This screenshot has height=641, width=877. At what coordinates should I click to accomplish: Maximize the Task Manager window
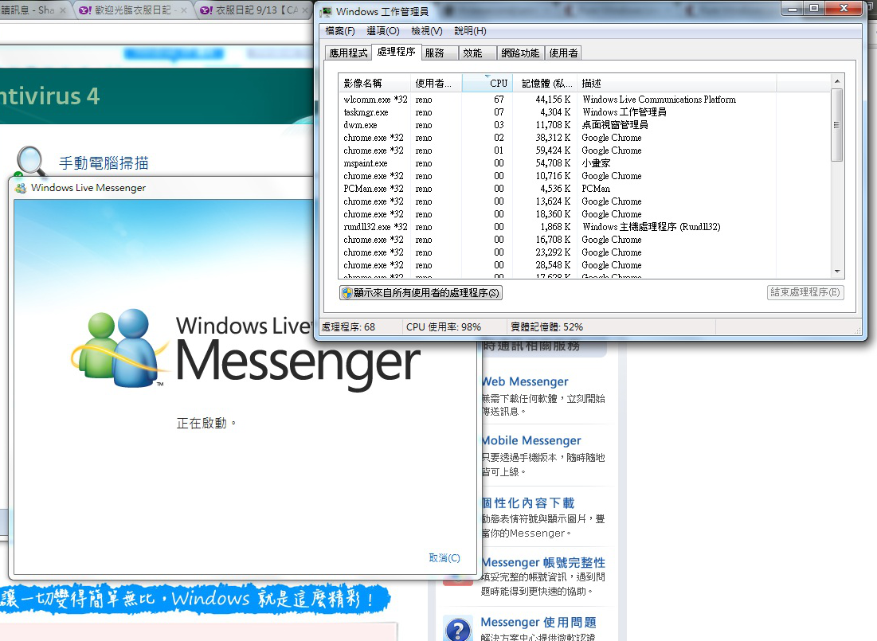[x=814, y=9]
